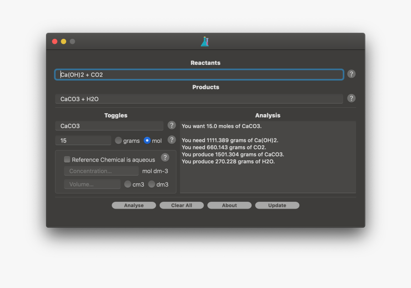Select the grams radio button
Screen dimensions: 411x288
point(118,141)
